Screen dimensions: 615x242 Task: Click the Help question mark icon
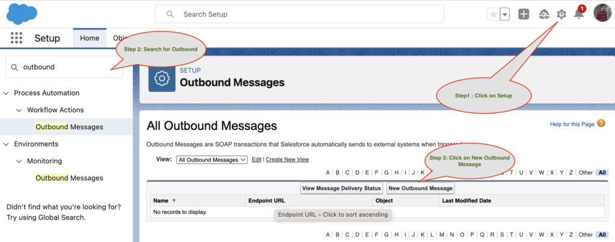point(601,124)
